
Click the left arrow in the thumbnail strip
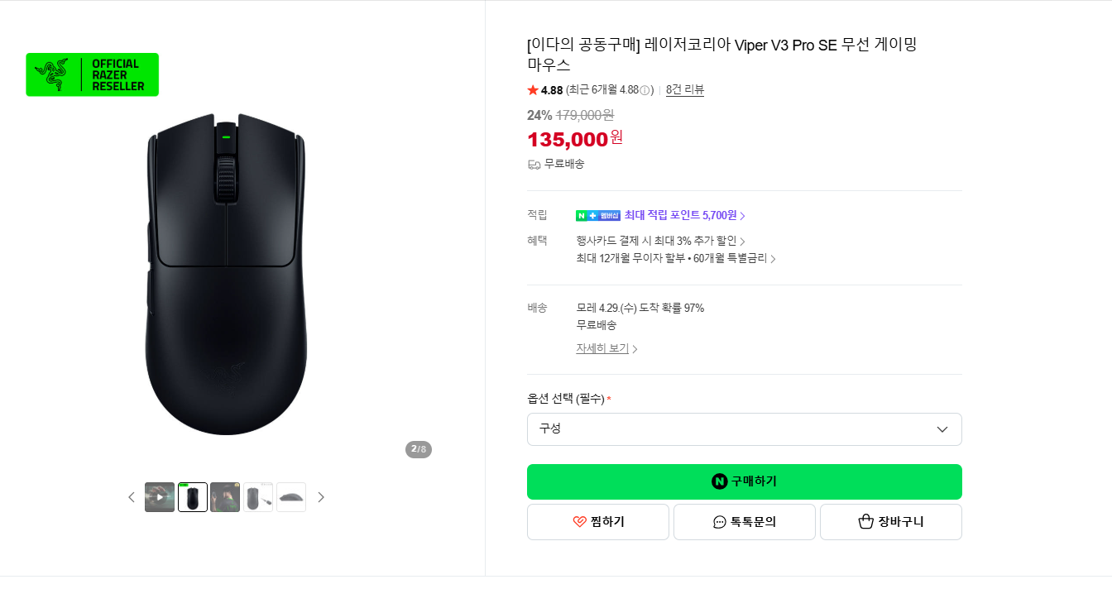(132, 496)
